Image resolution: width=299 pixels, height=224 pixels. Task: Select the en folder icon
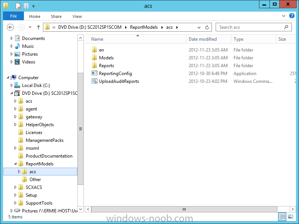tap(94, 50)
